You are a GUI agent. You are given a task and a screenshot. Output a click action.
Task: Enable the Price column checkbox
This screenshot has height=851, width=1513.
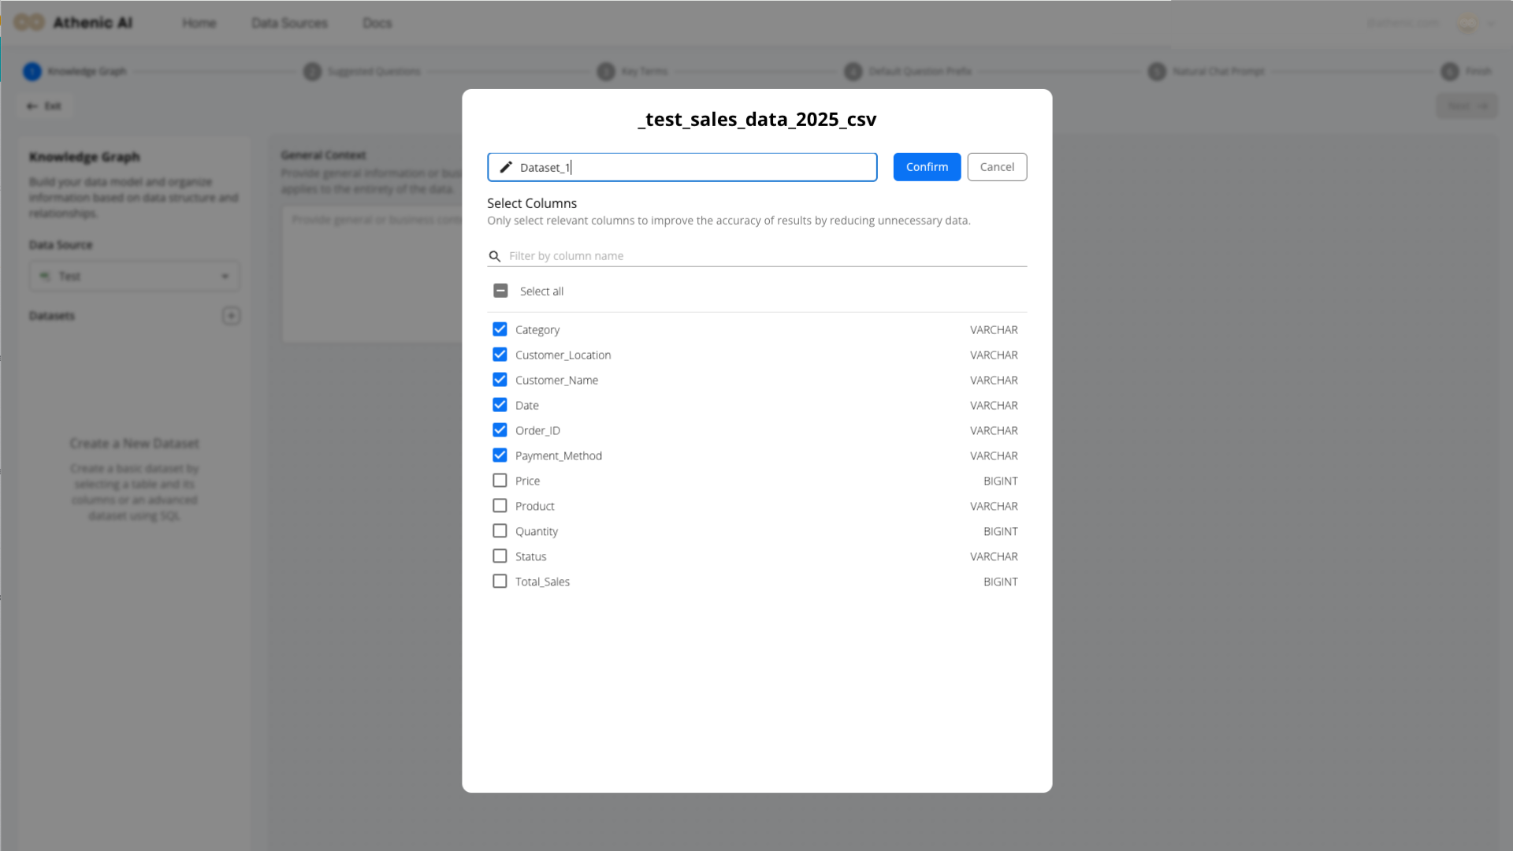coord(500,481)
